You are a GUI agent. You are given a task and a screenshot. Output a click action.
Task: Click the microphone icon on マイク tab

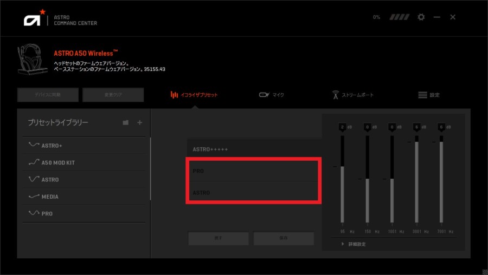point(264,95)
